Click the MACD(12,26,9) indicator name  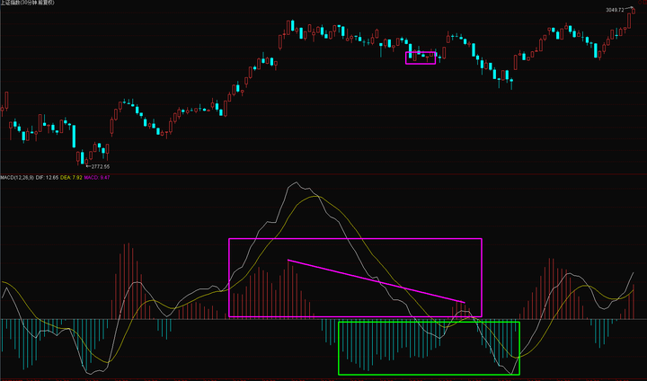coord(17,178)
